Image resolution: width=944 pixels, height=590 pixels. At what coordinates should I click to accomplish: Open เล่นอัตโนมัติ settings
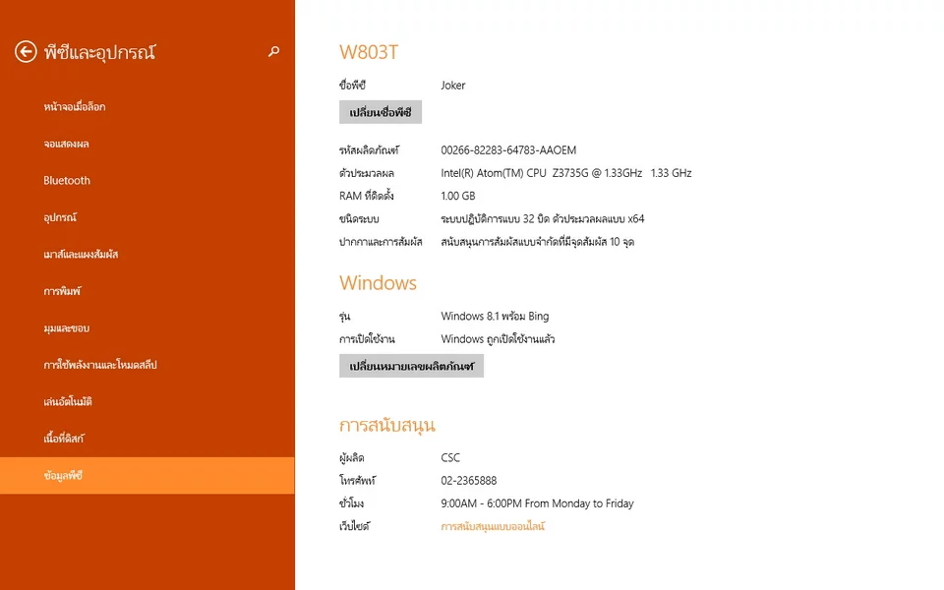[68, 401]
